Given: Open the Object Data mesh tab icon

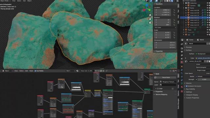Looking at the screenshot, I should pyautogui.click(x=182, y=84).
